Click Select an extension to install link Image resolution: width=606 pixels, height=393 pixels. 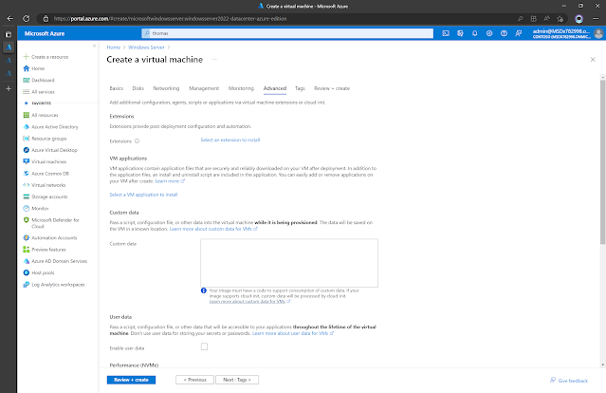(x=230, y=140)
